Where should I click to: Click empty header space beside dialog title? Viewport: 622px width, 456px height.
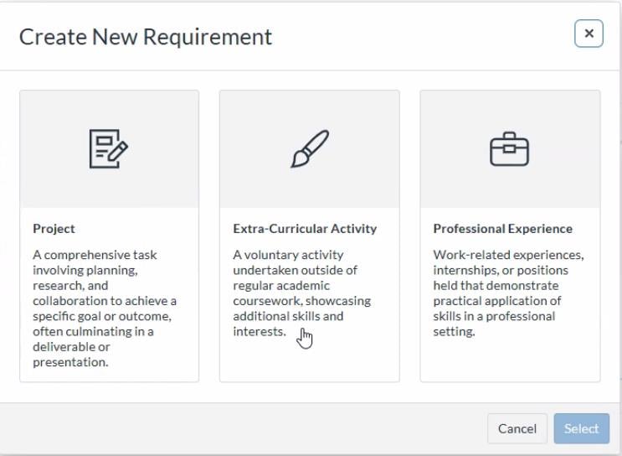point(419,37)
